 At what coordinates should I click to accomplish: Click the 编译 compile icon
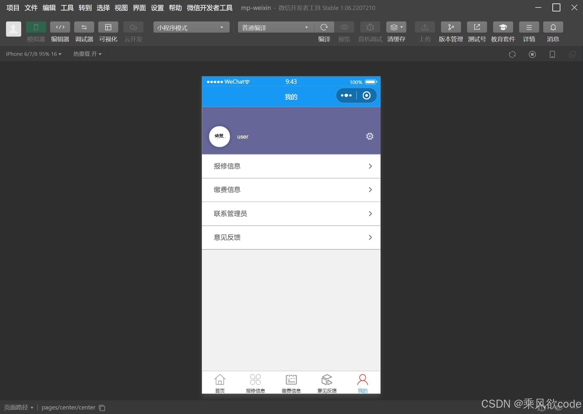coord(324,27)
